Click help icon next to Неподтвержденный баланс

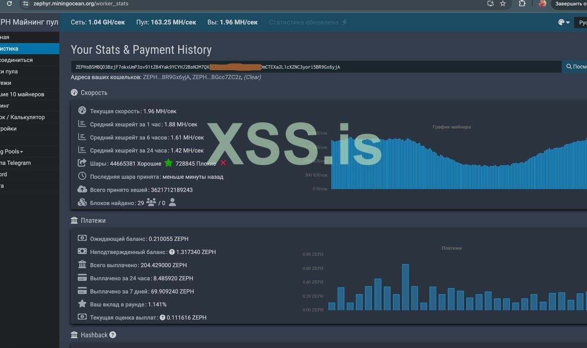coord(172,252)
